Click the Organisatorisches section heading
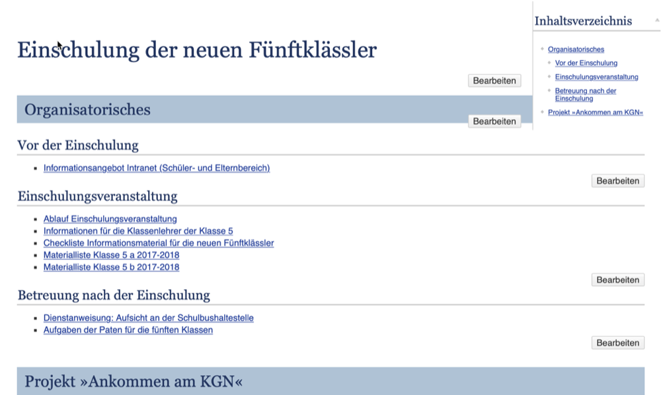The height and width of the screenshot is (395, 661). pos(87,110)
